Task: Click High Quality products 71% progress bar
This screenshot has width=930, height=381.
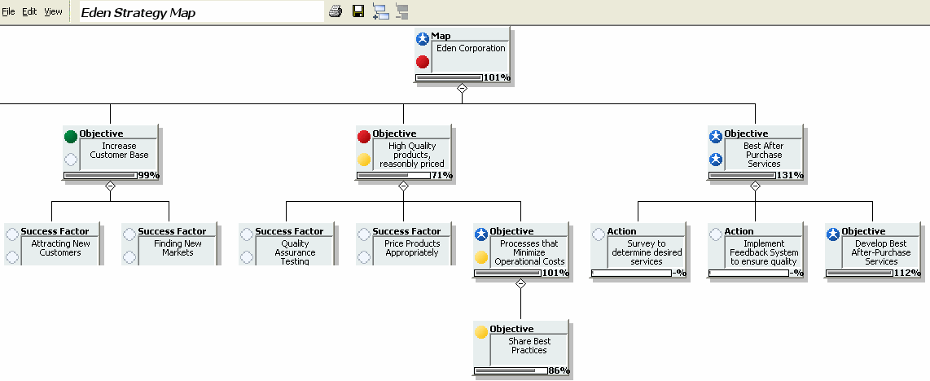Action: point(394,175)
